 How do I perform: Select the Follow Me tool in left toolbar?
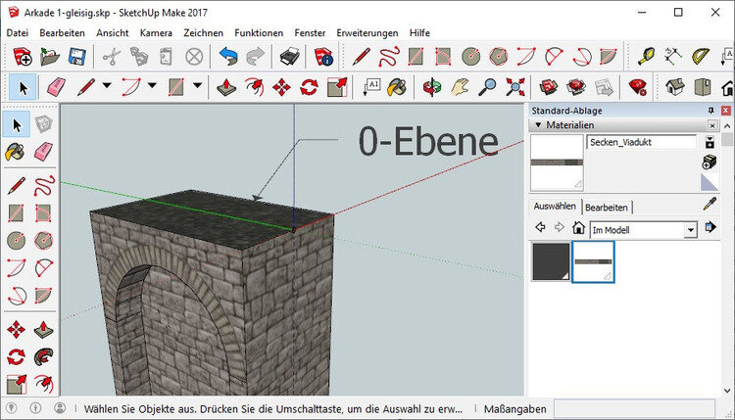[43, 357]
